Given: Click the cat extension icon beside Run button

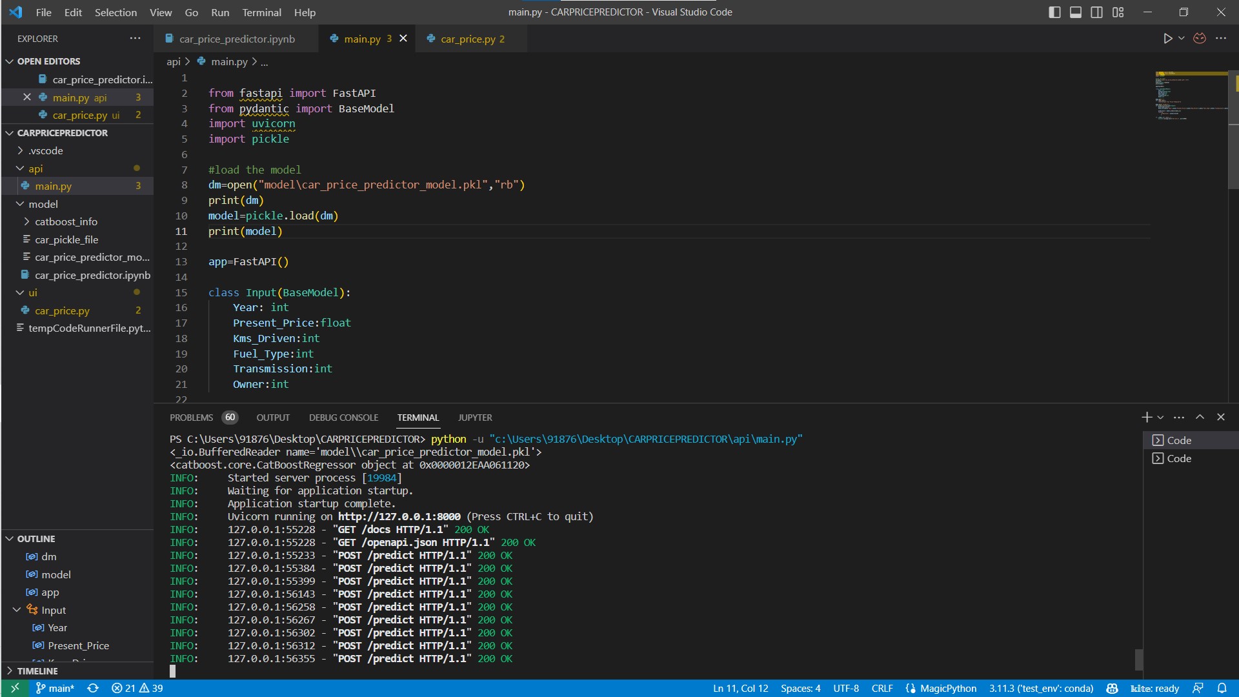Looking at the screenshot, I should pos(1199,38).
